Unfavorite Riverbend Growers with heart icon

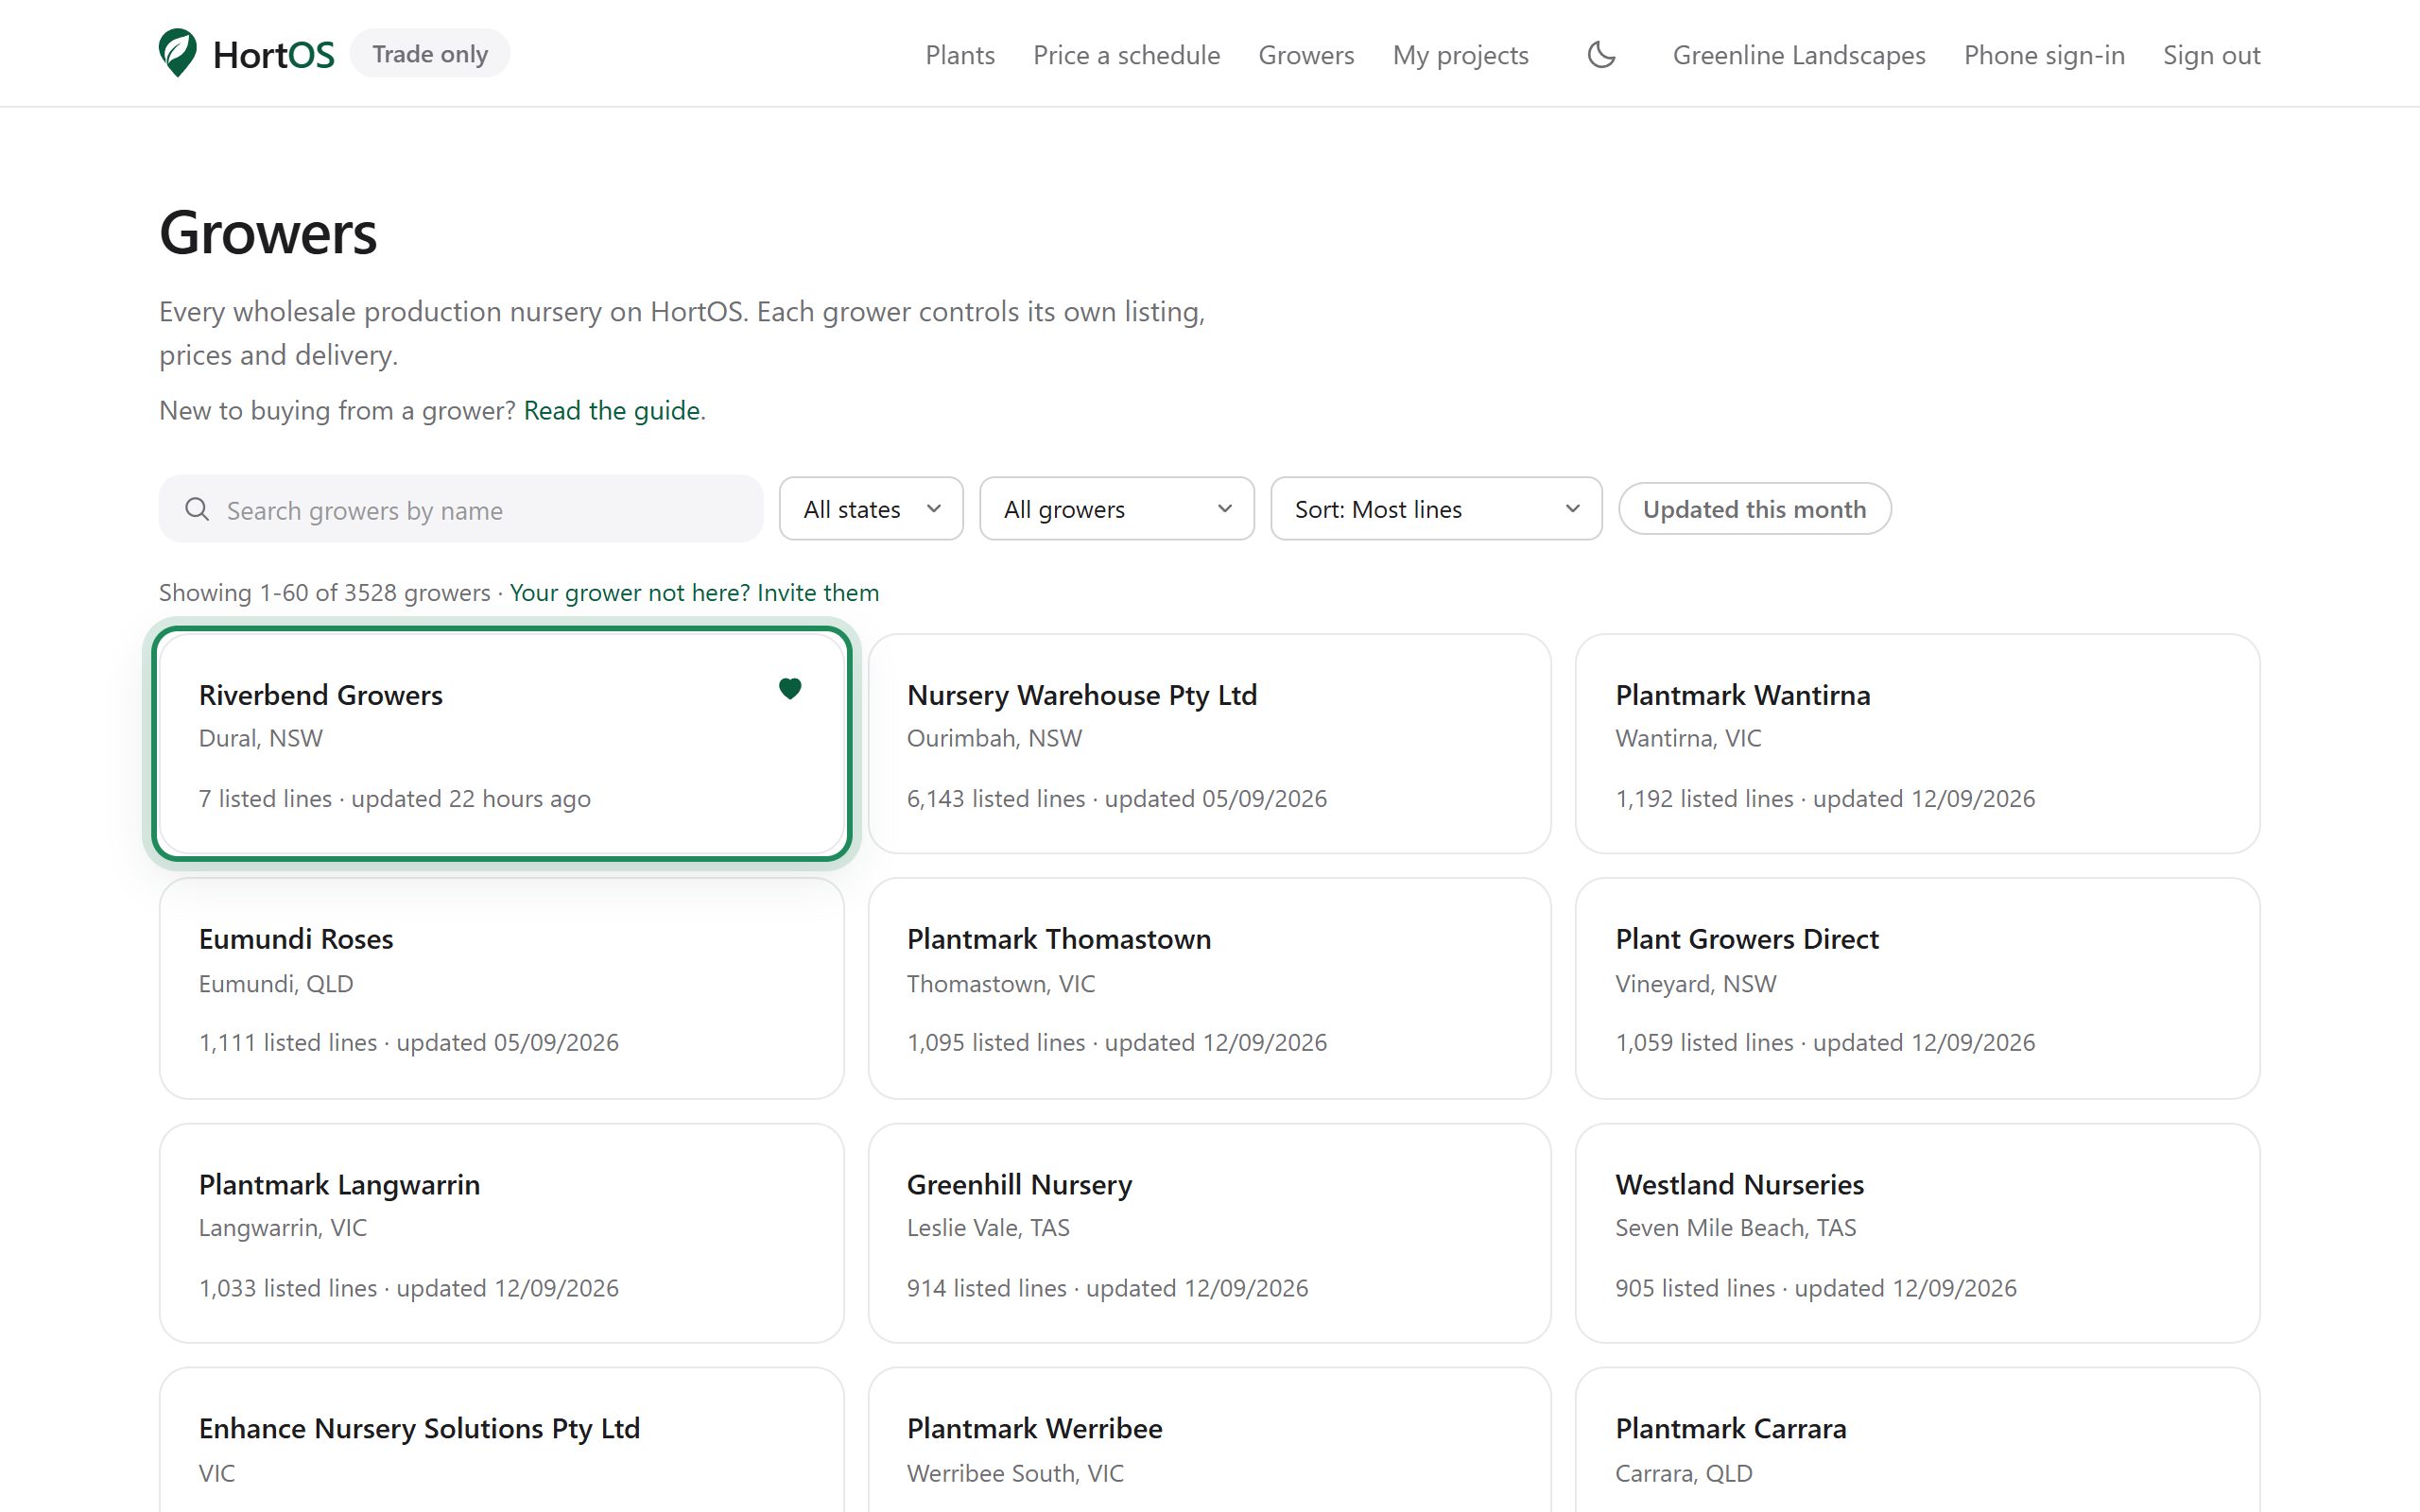click(790, 688)
